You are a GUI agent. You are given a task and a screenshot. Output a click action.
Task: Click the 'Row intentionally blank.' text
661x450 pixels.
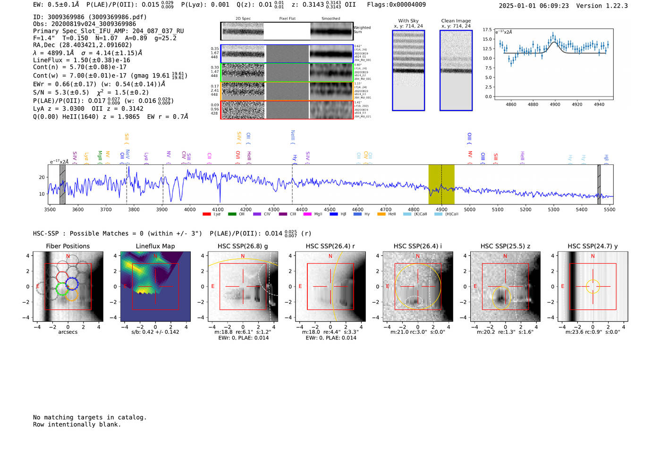click(x=77, y=425)
